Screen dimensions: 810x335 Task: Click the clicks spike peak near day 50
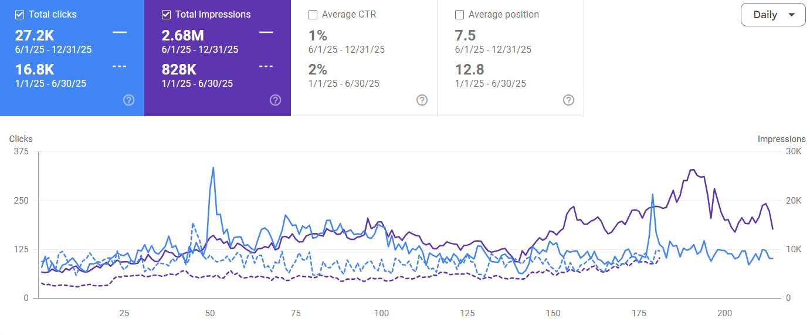coord(213,168)
